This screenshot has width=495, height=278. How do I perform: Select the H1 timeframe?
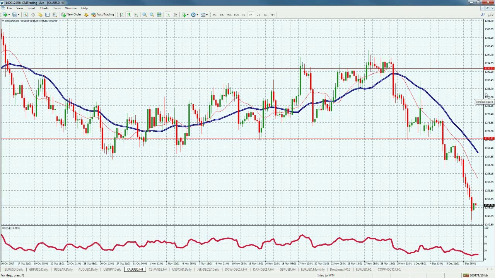244,15
